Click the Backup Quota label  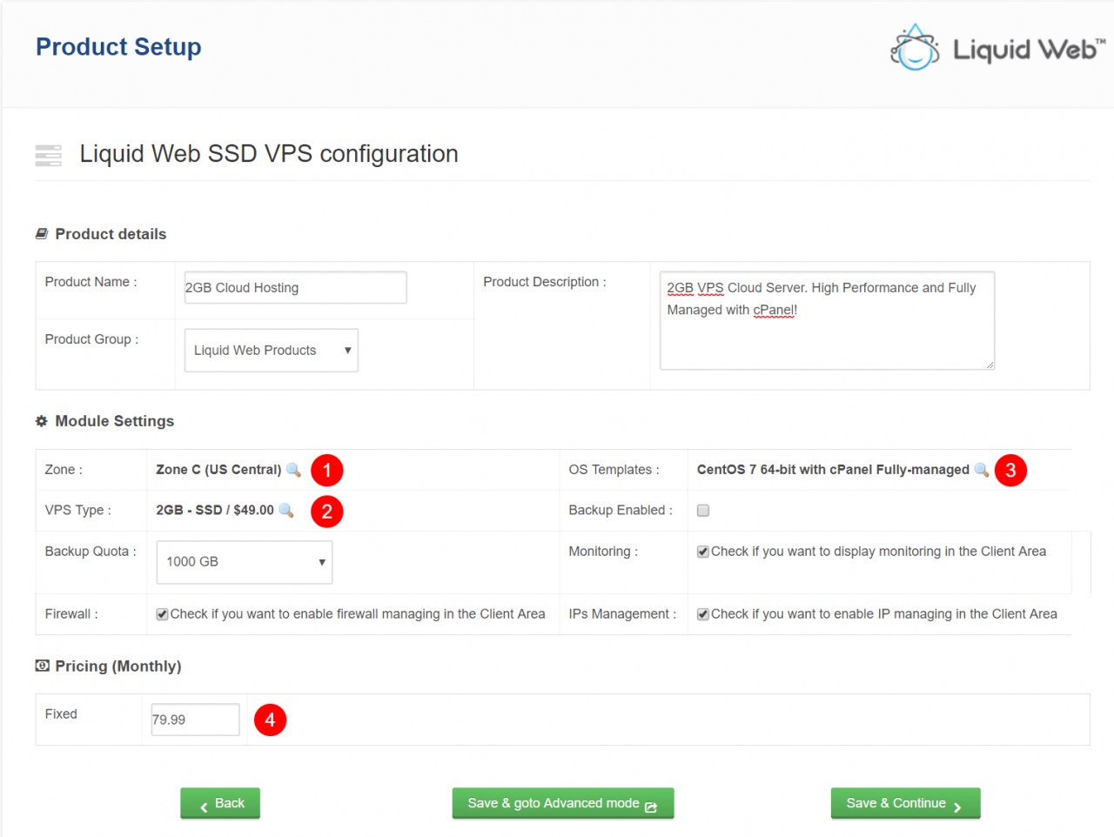click(91, 552)
